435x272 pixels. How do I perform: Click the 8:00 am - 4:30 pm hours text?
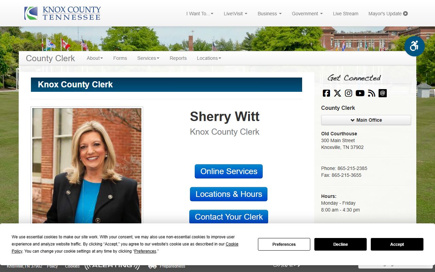click(341, 210)
